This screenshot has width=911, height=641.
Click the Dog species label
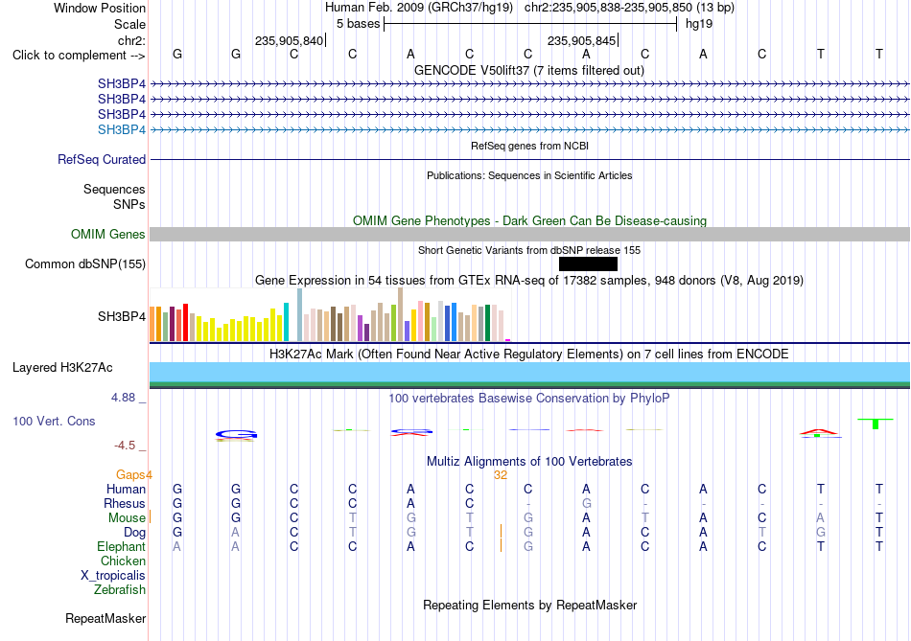(134, 533)
